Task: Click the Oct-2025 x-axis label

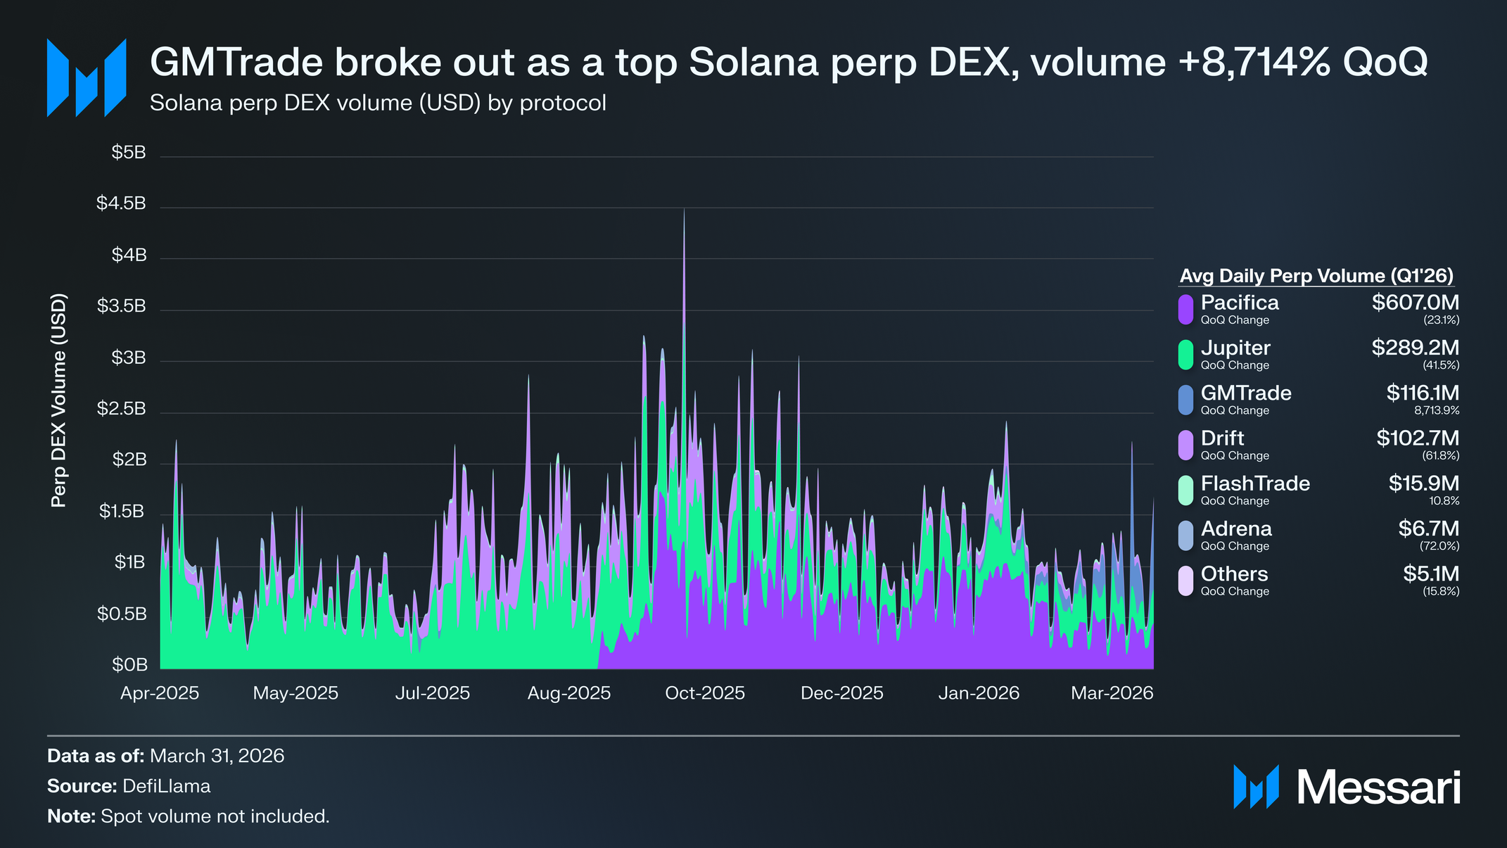Action: [705, 693]
